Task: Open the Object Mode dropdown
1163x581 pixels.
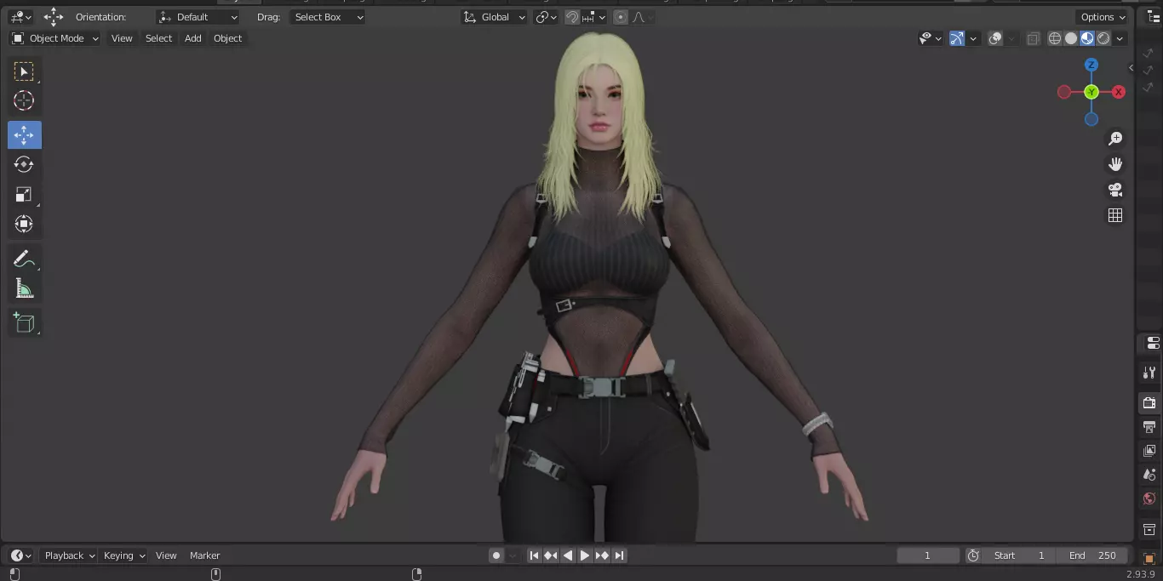Action: coord(54,38)
